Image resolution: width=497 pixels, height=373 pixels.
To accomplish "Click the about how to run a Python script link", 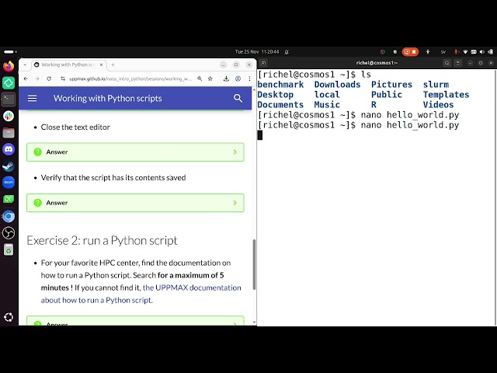I will [x=96, y=300].
